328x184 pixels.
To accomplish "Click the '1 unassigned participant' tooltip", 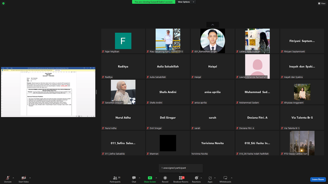I will click(181, 168).
